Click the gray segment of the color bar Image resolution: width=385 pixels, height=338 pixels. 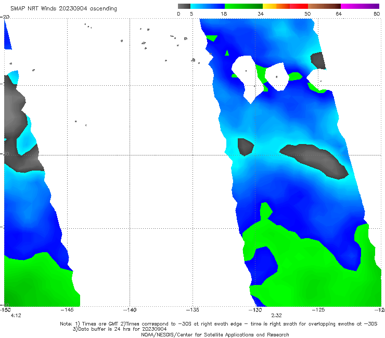[184, 6]
